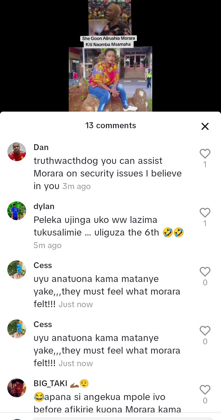
Task: Open dylan's profile avatar
Action: [17, 211]
